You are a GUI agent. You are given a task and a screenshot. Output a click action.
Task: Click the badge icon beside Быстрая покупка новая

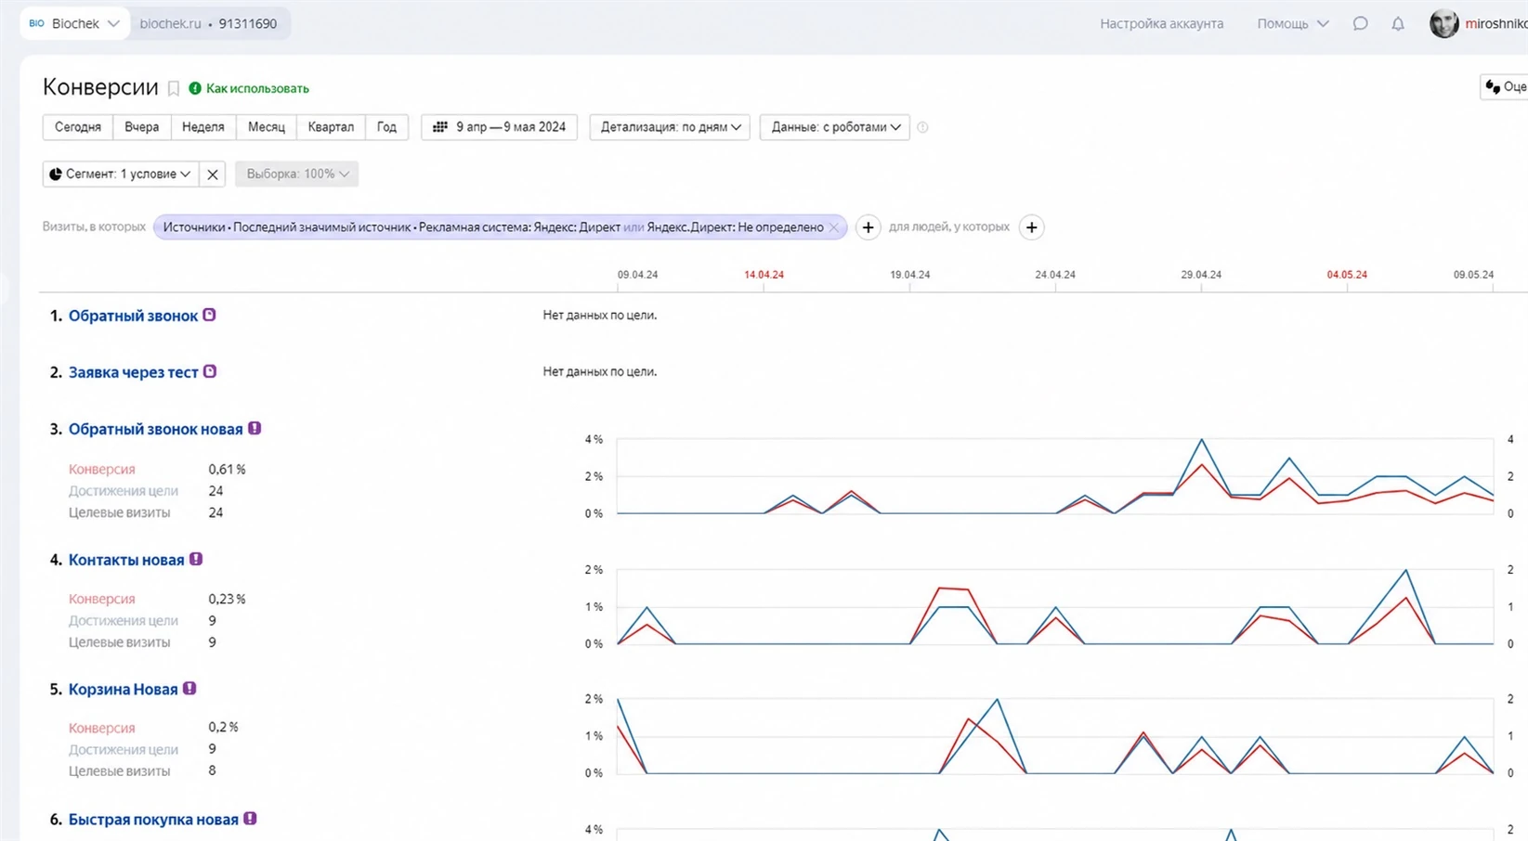pyautogui.click(x=250, y=818)
